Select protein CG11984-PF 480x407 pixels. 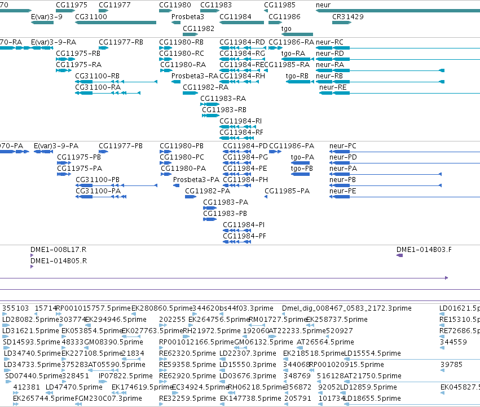point(244,236)
